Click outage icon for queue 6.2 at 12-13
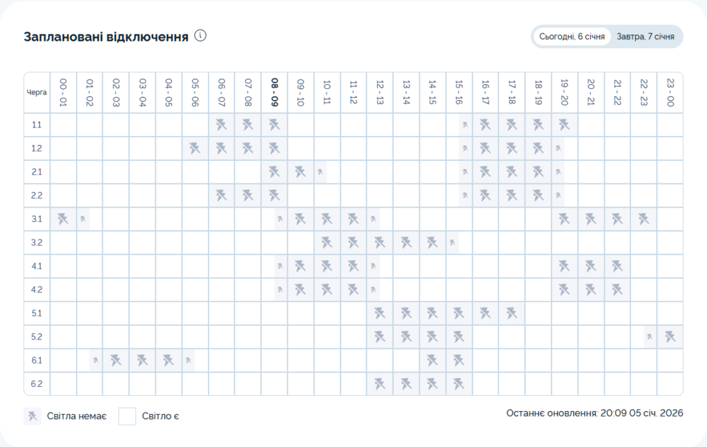The image size is (707, 447). pyautogui.click(x=380, y=384)
